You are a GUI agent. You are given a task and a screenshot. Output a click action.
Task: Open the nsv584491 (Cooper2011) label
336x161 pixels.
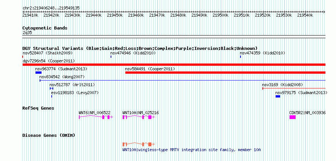click(x=150, y=69)
